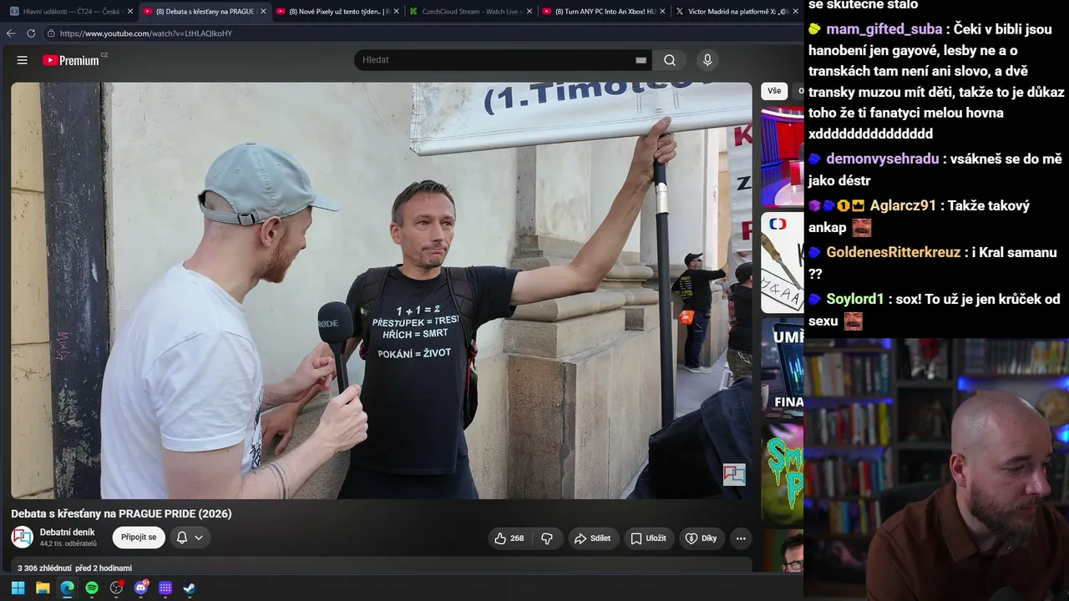The width and height of the screenshot is (1069, 601).
Task: Expand the description with 3 306 zhlédnutí
Action: tap(75, 568)
